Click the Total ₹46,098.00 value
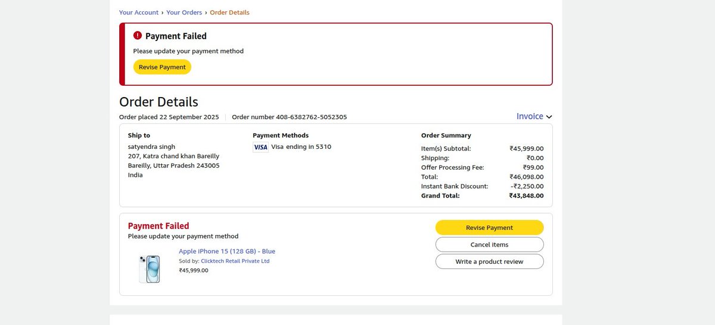Image resolution: width=715 pixels, height=325 pixels. coord(526,177)
